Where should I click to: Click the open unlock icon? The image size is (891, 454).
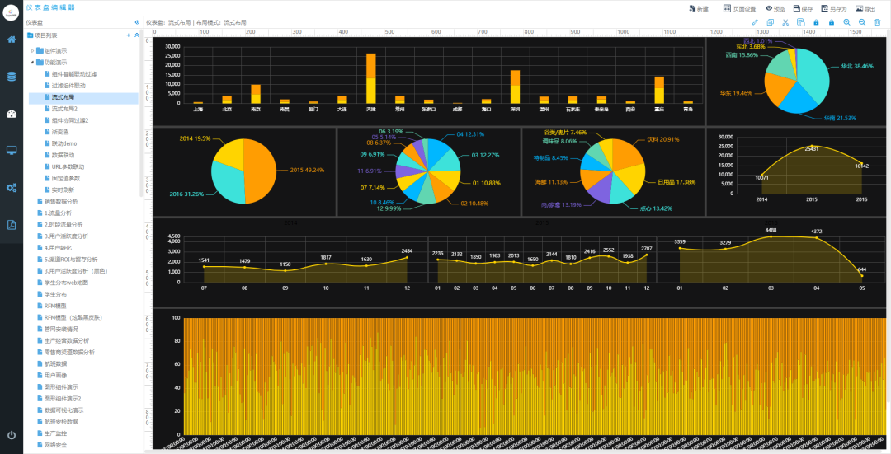coord(832,22)
